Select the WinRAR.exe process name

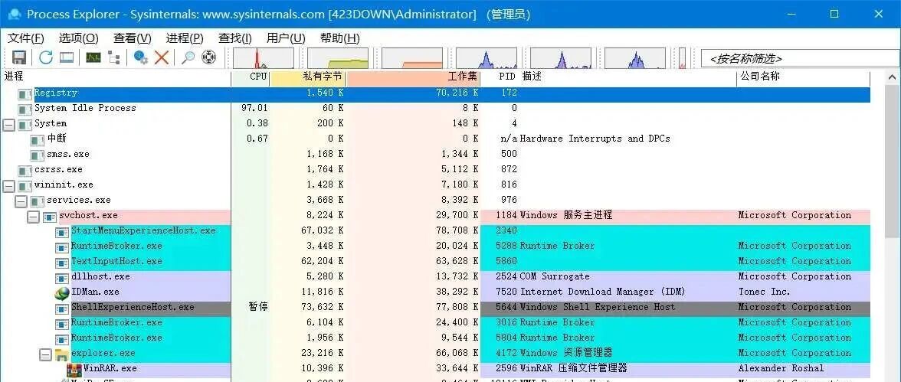point(110,369)
